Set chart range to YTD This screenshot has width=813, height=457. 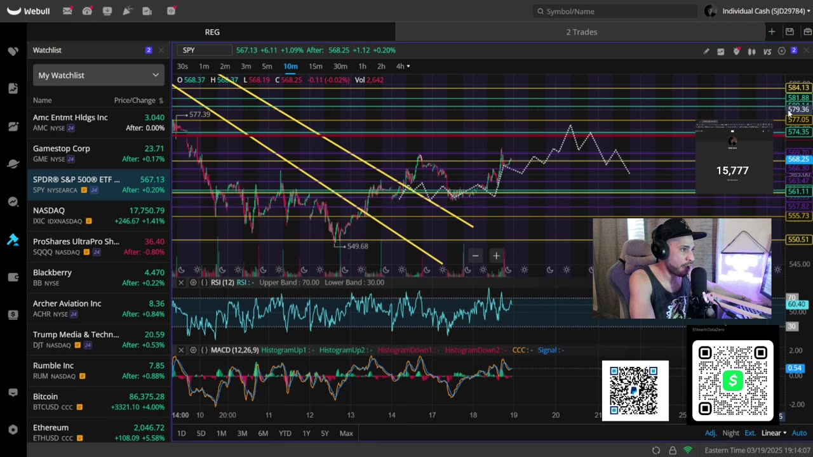tap(285, 433)
